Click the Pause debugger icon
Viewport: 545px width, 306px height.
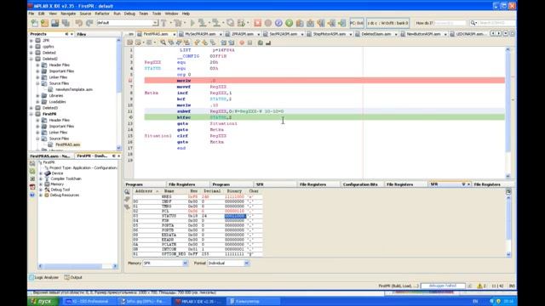268,23
